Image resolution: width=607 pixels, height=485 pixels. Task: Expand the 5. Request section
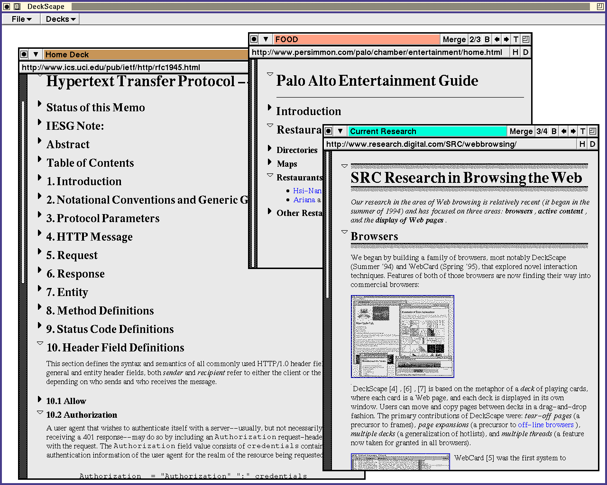click(x=40, y=251)
